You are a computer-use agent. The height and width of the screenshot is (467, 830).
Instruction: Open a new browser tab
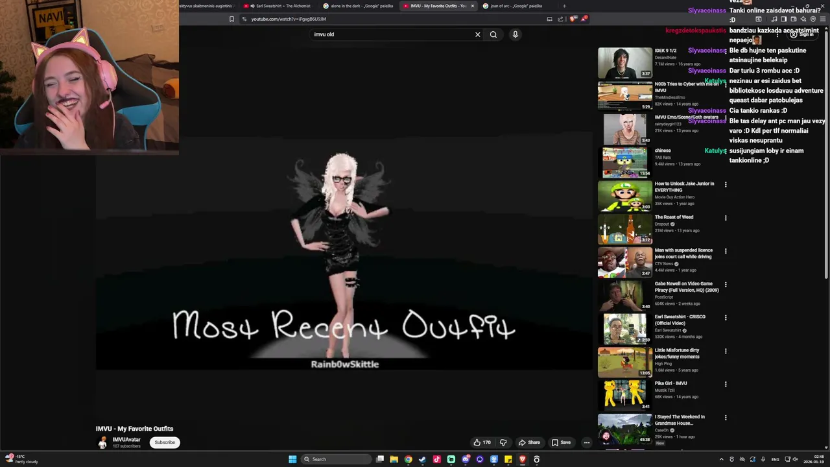[564, 6]
